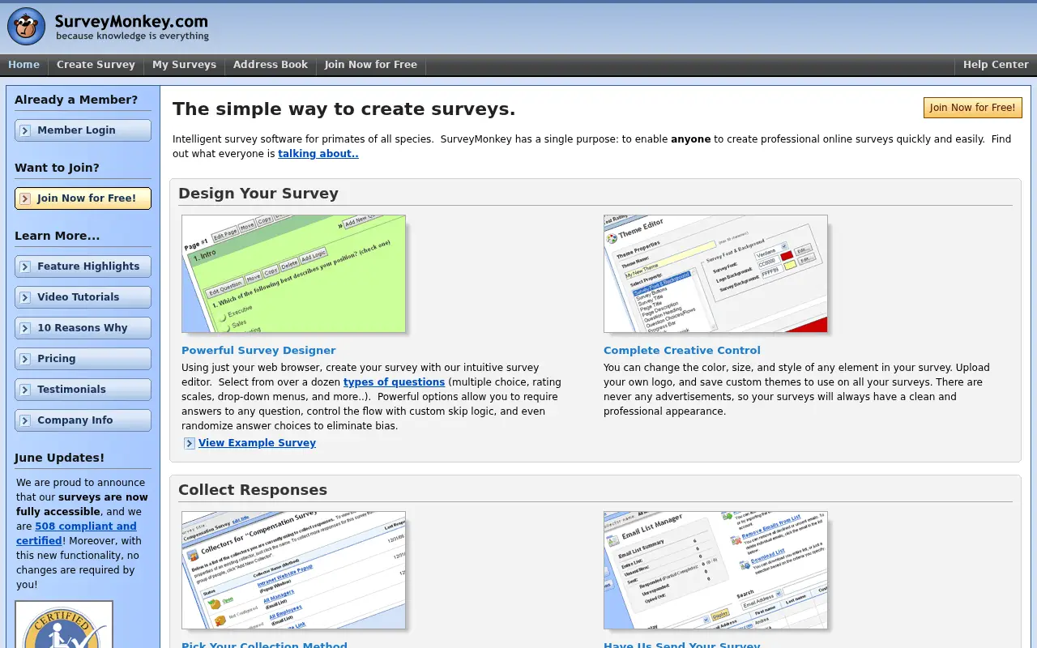
Task: Click the orange Join Now for Free! button at top right
Action: click(x=972, y=108)
